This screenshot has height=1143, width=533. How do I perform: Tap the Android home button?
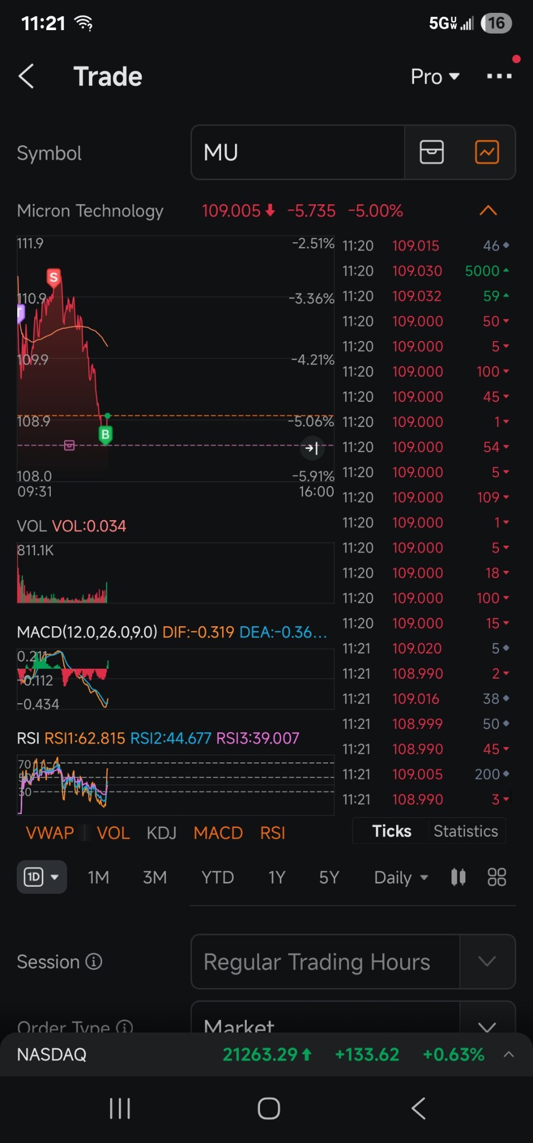pos(268,1108)
